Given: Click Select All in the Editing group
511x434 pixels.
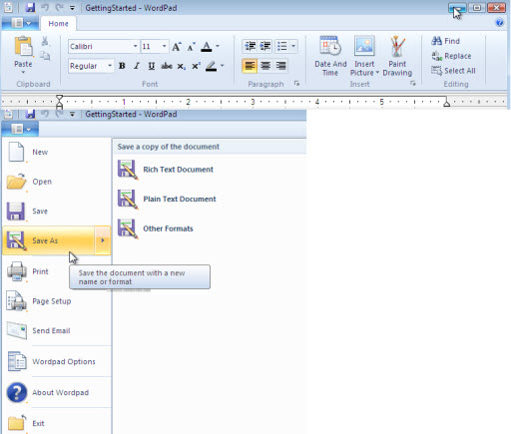Looking at the screenshot, I should [453, 71].
